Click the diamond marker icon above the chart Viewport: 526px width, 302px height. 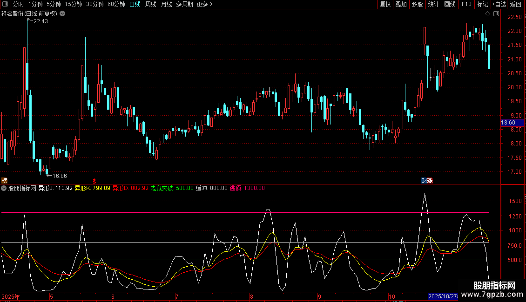(487, 14)
